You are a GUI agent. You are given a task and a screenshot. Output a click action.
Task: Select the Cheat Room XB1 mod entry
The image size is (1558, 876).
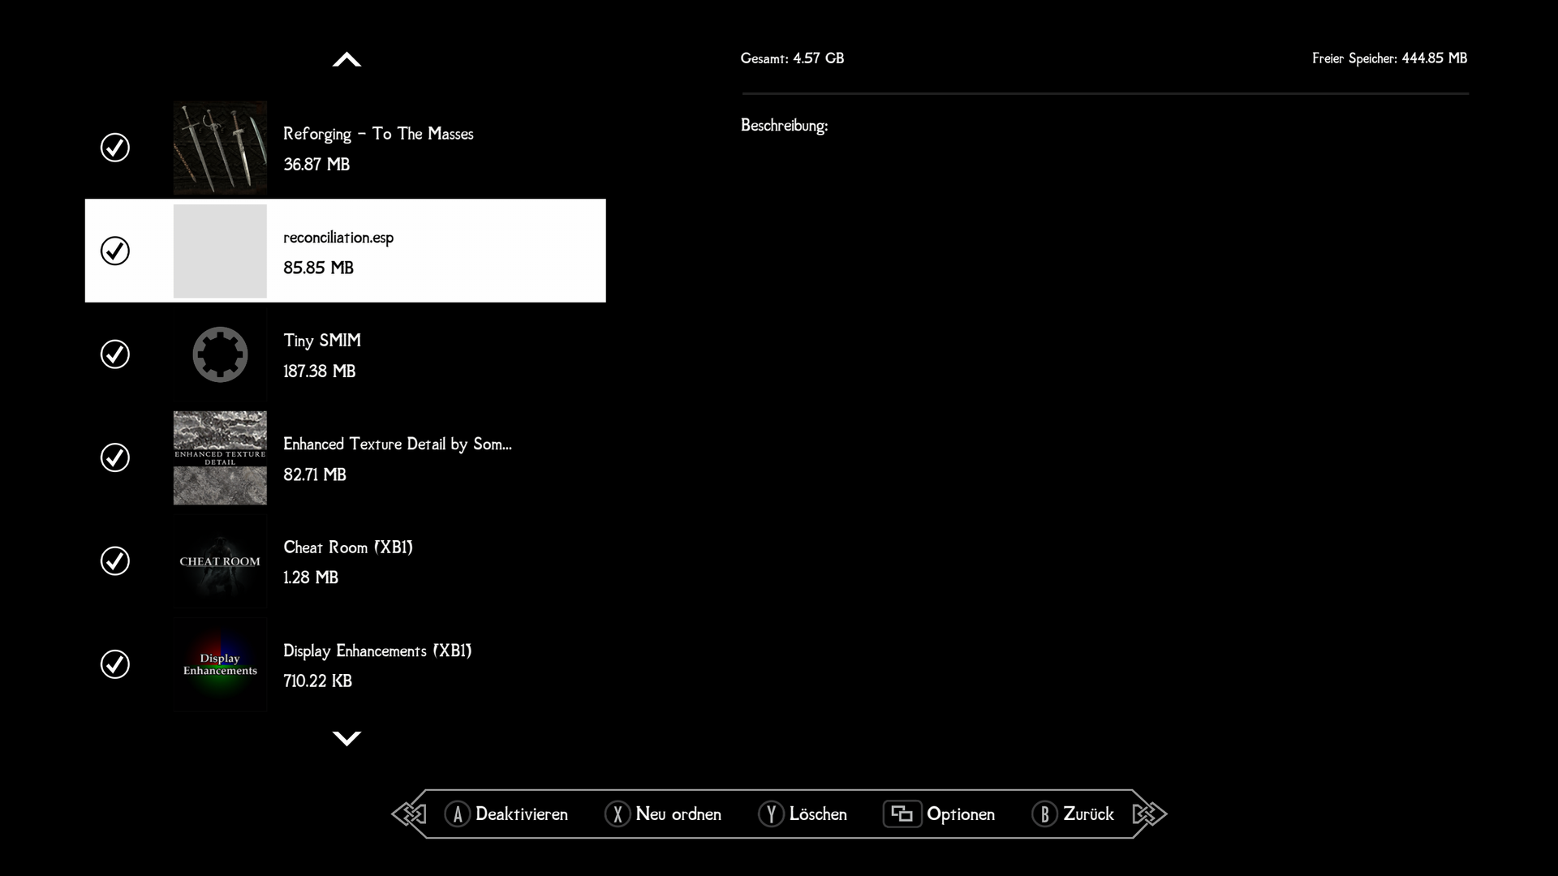(345, 561)
